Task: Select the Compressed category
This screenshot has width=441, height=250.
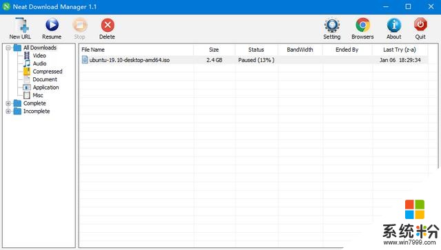Action: pyautogui.click(x=48, y=72)
